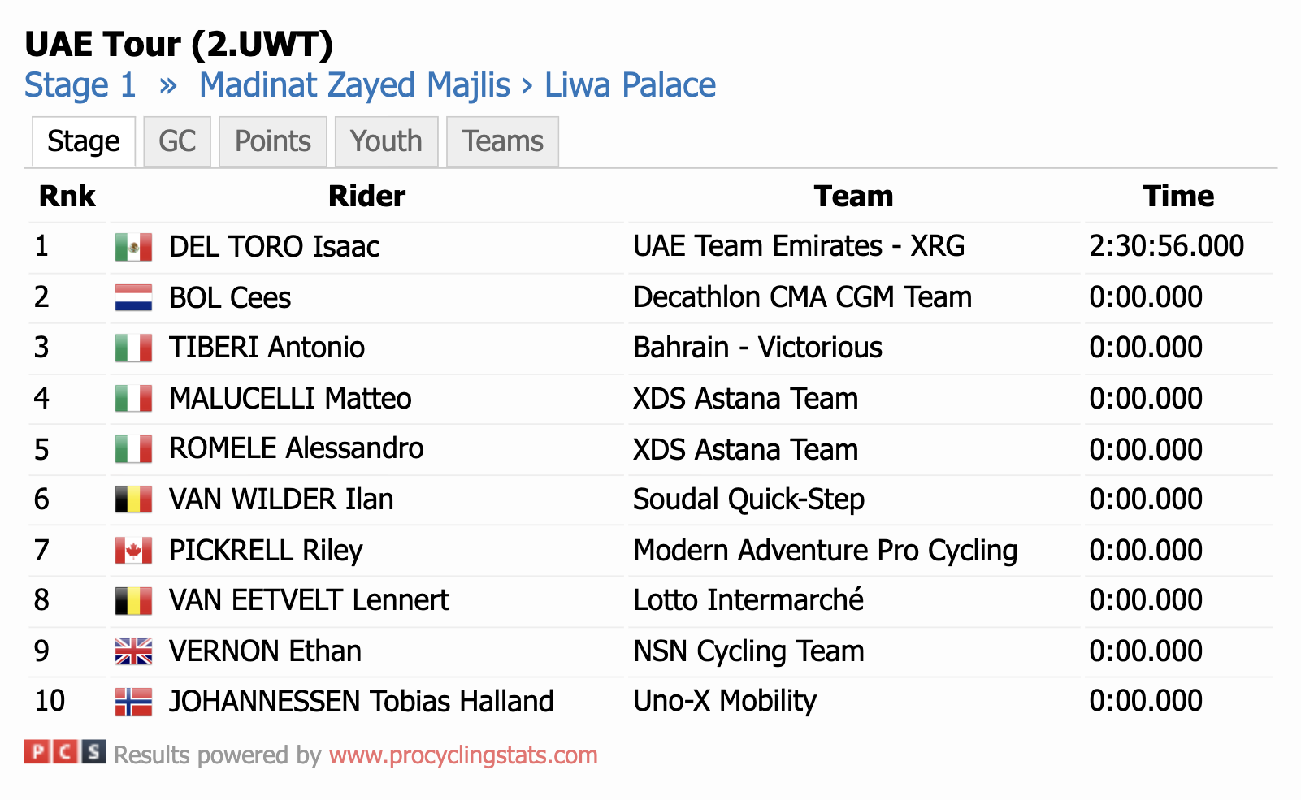
Task: Select the Stage tab
Action: [x=84, y=141]
